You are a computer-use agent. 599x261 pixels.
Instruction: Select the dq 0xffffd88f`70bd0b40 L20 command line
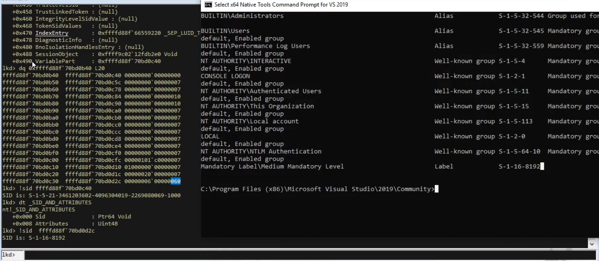tap(54, 68)
